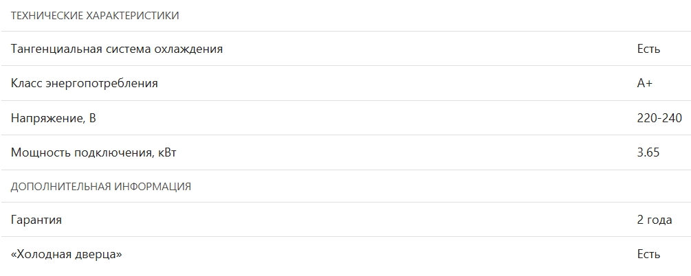Click the A+ energy class value
This screenshot has height=276, width=691.
(645, 83)
